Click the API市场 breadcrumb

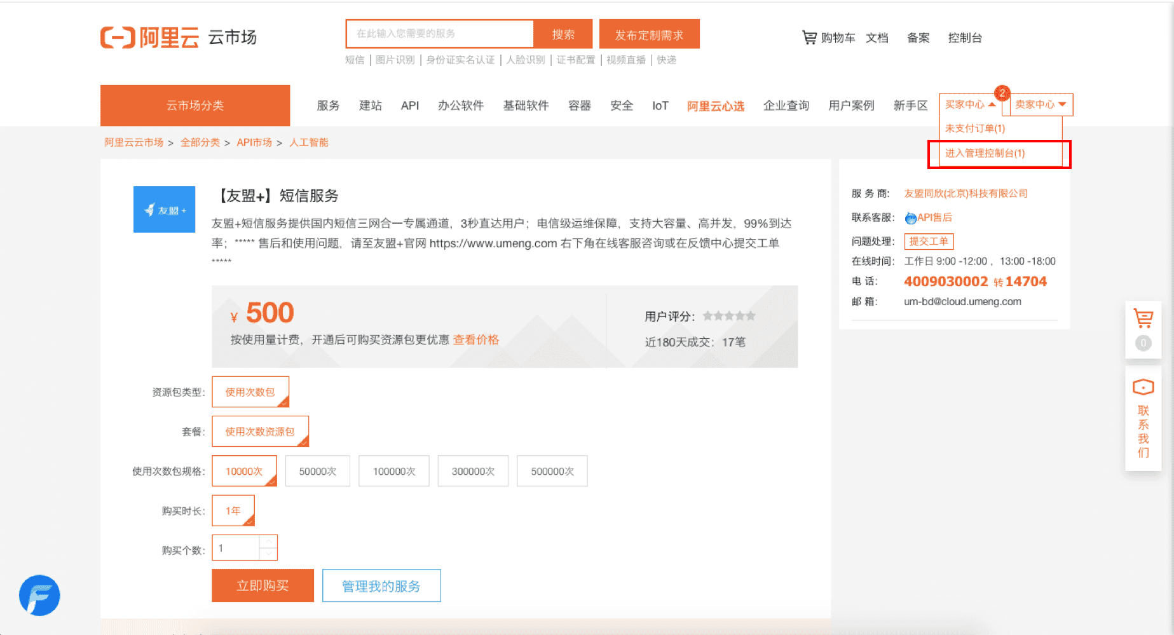click(254, 142)
